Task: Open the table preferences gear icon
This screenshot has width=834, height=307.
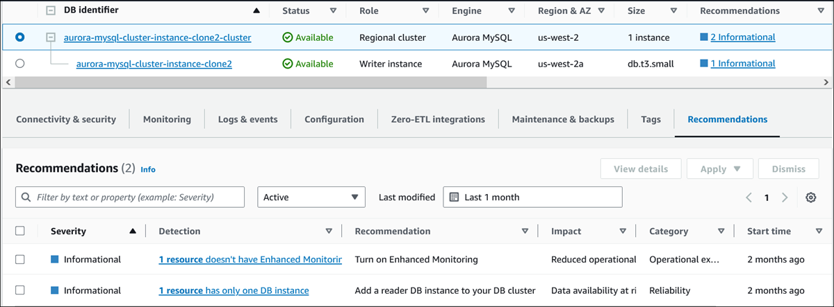Action: 810,198
